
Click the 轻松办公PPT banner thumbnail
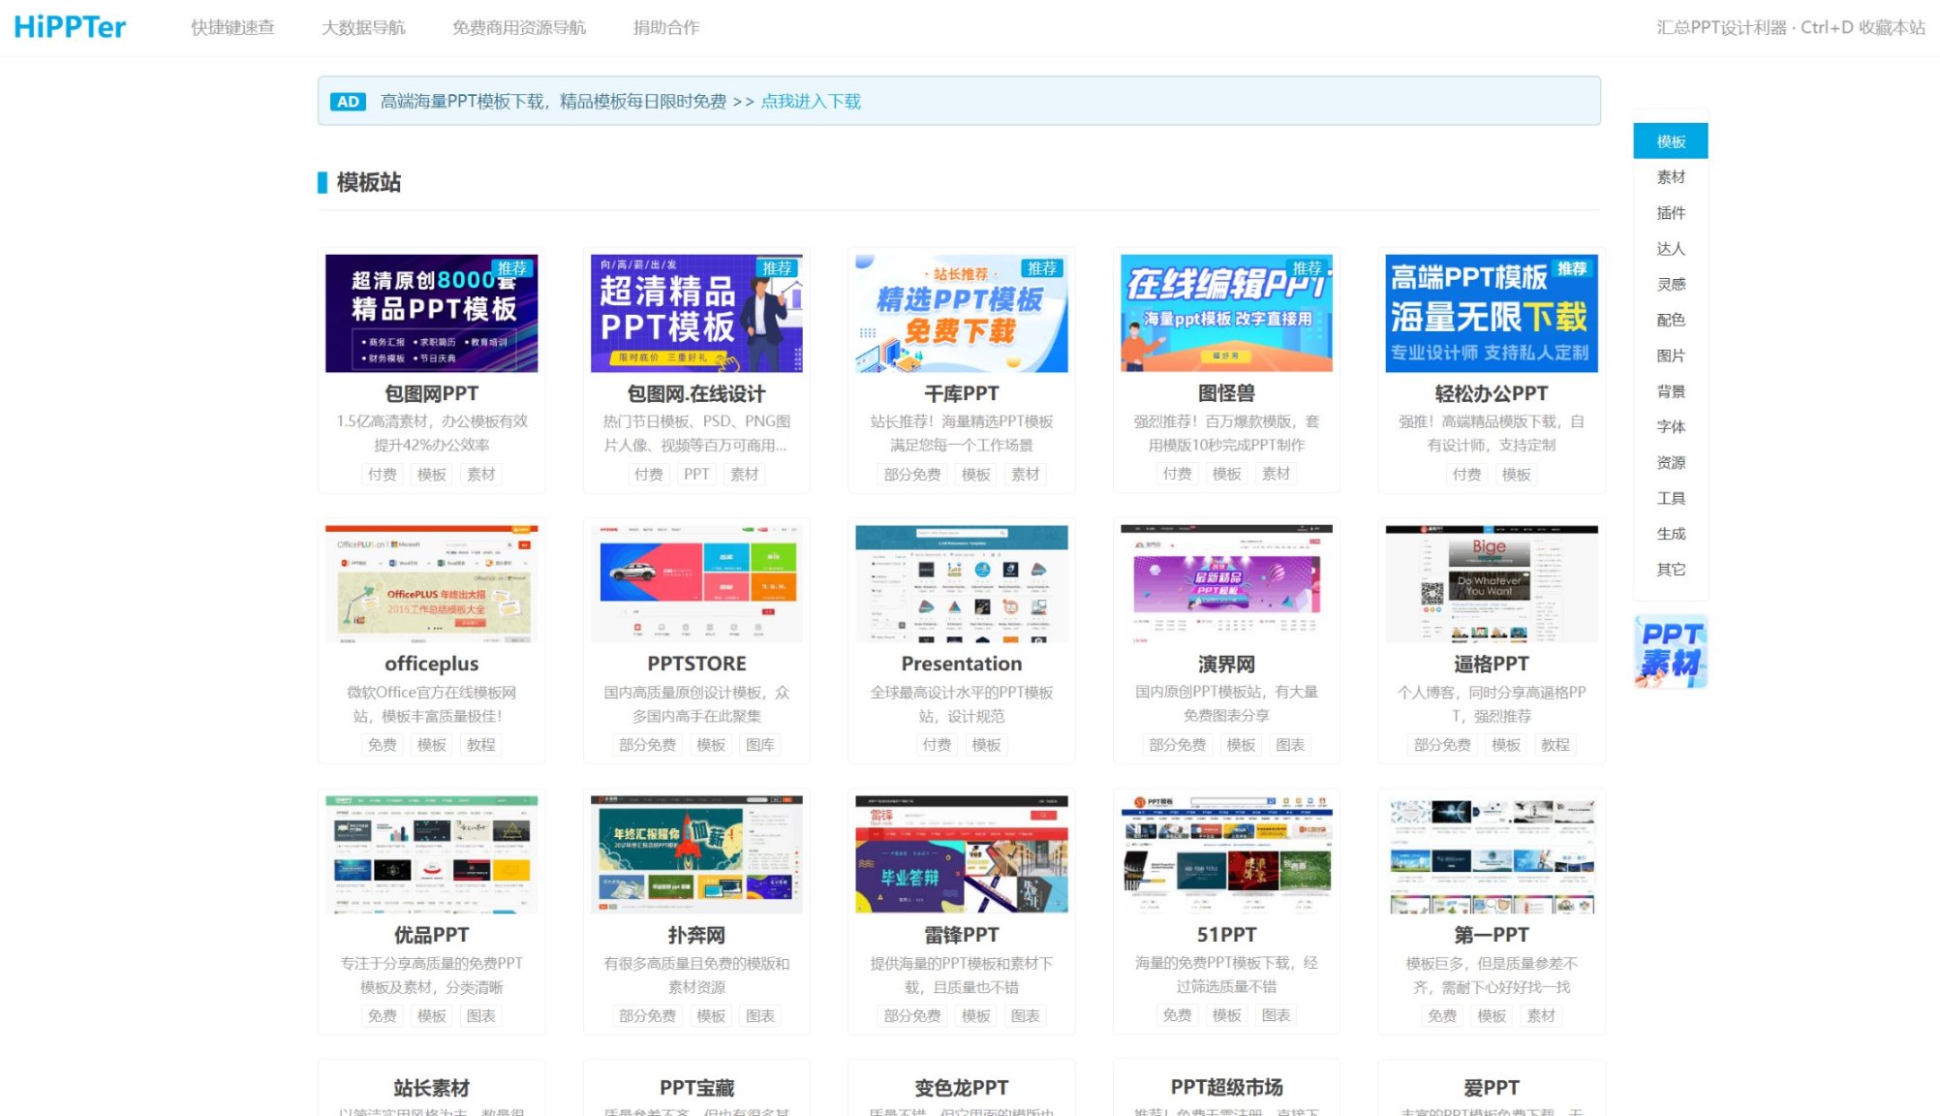1491,313
